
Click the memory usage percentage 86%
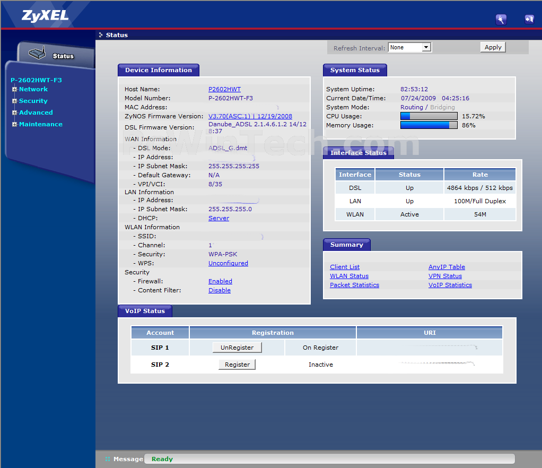468,125
